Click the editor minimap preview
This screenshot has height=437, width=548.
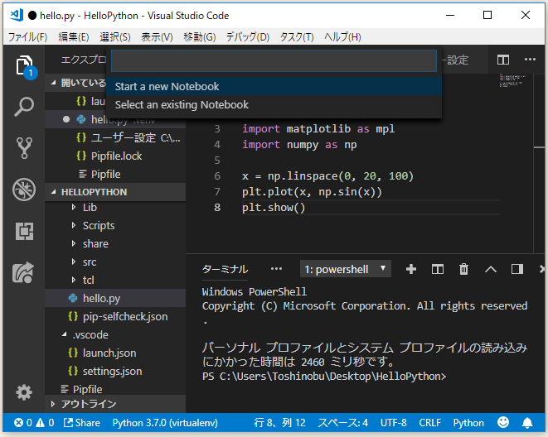tap(512, 80)
